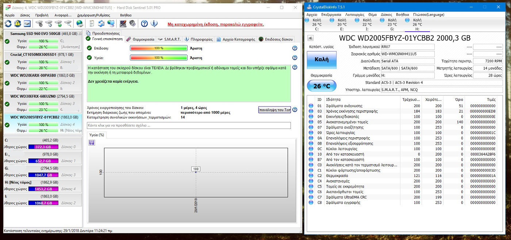Open Προβολή menu in Hard Disk Sentinel

tap(42, 15)
